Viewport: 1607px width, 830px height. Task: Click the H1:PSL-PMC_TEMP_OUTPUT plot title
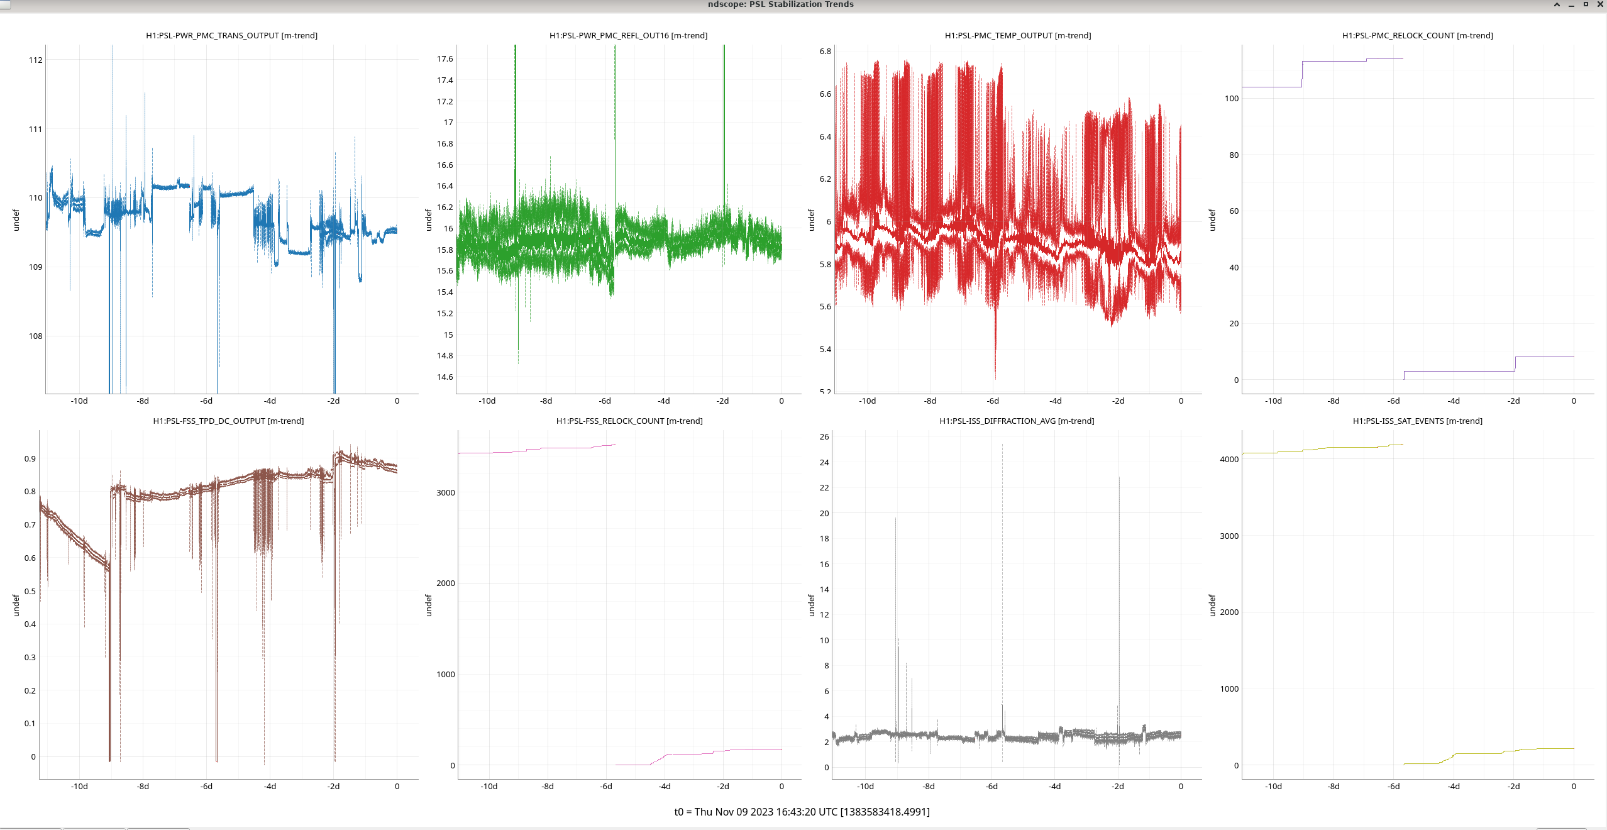pos(1017,35)
